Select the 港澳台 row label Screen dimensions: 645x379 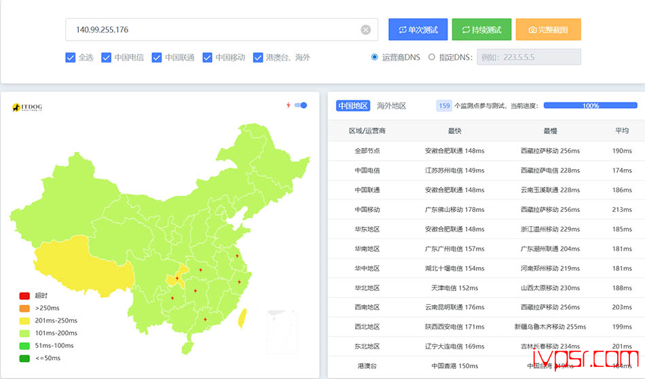pyautogui.click(x=367, y=366)
